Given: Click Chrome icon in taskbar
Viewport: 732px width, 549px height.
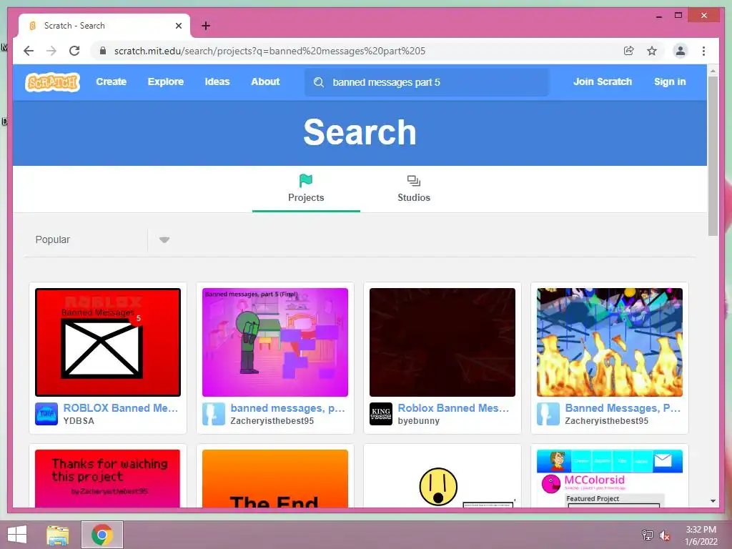Looking at the screenshot, I should pyautogui.click(x=102, y=535).
